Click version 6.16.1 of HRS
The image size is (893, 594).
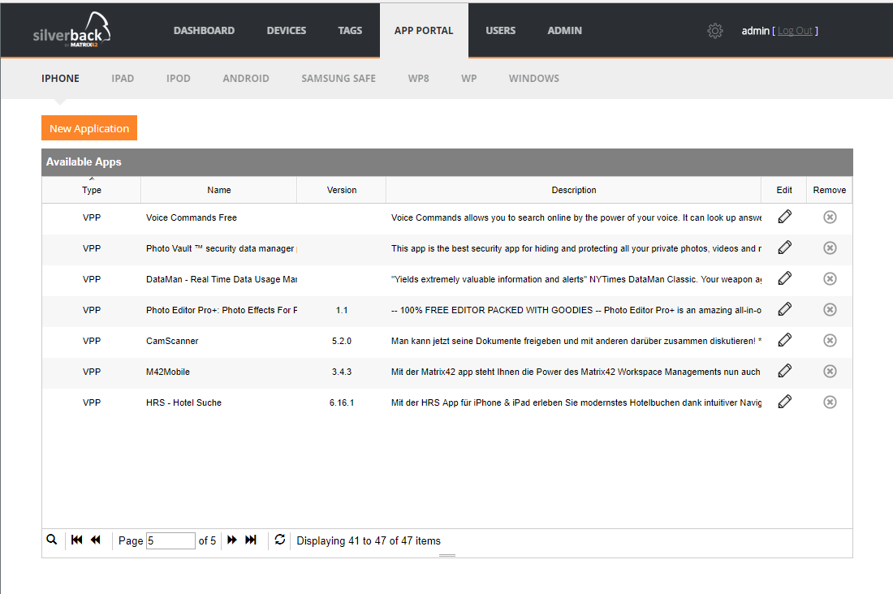coord(342,402)
